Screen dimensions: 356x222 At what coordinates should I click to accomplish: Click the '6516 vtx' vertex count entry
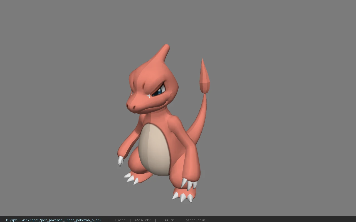pos(143,220)
